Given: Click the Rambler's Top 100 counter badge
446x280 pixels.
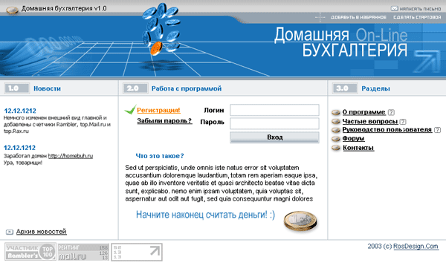Looking at the screenshot, I should point(30,252).
